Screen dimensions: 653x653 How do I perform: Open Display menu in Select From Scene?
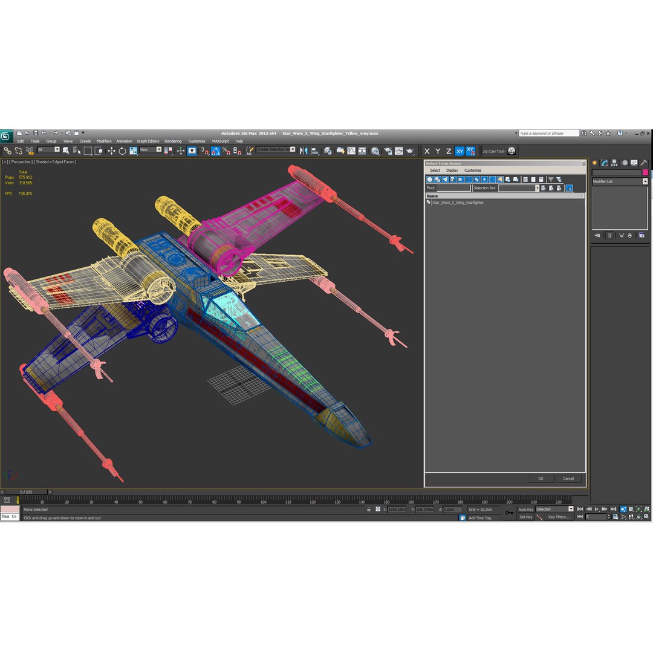tap(452, 171)
